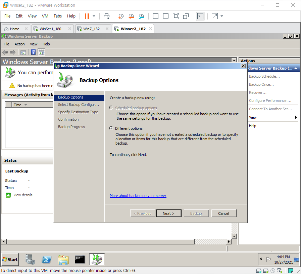301x274 pixels.
Task: Click the Next button in the wizard
Action: pyautogui.click(x=169, y=213)
